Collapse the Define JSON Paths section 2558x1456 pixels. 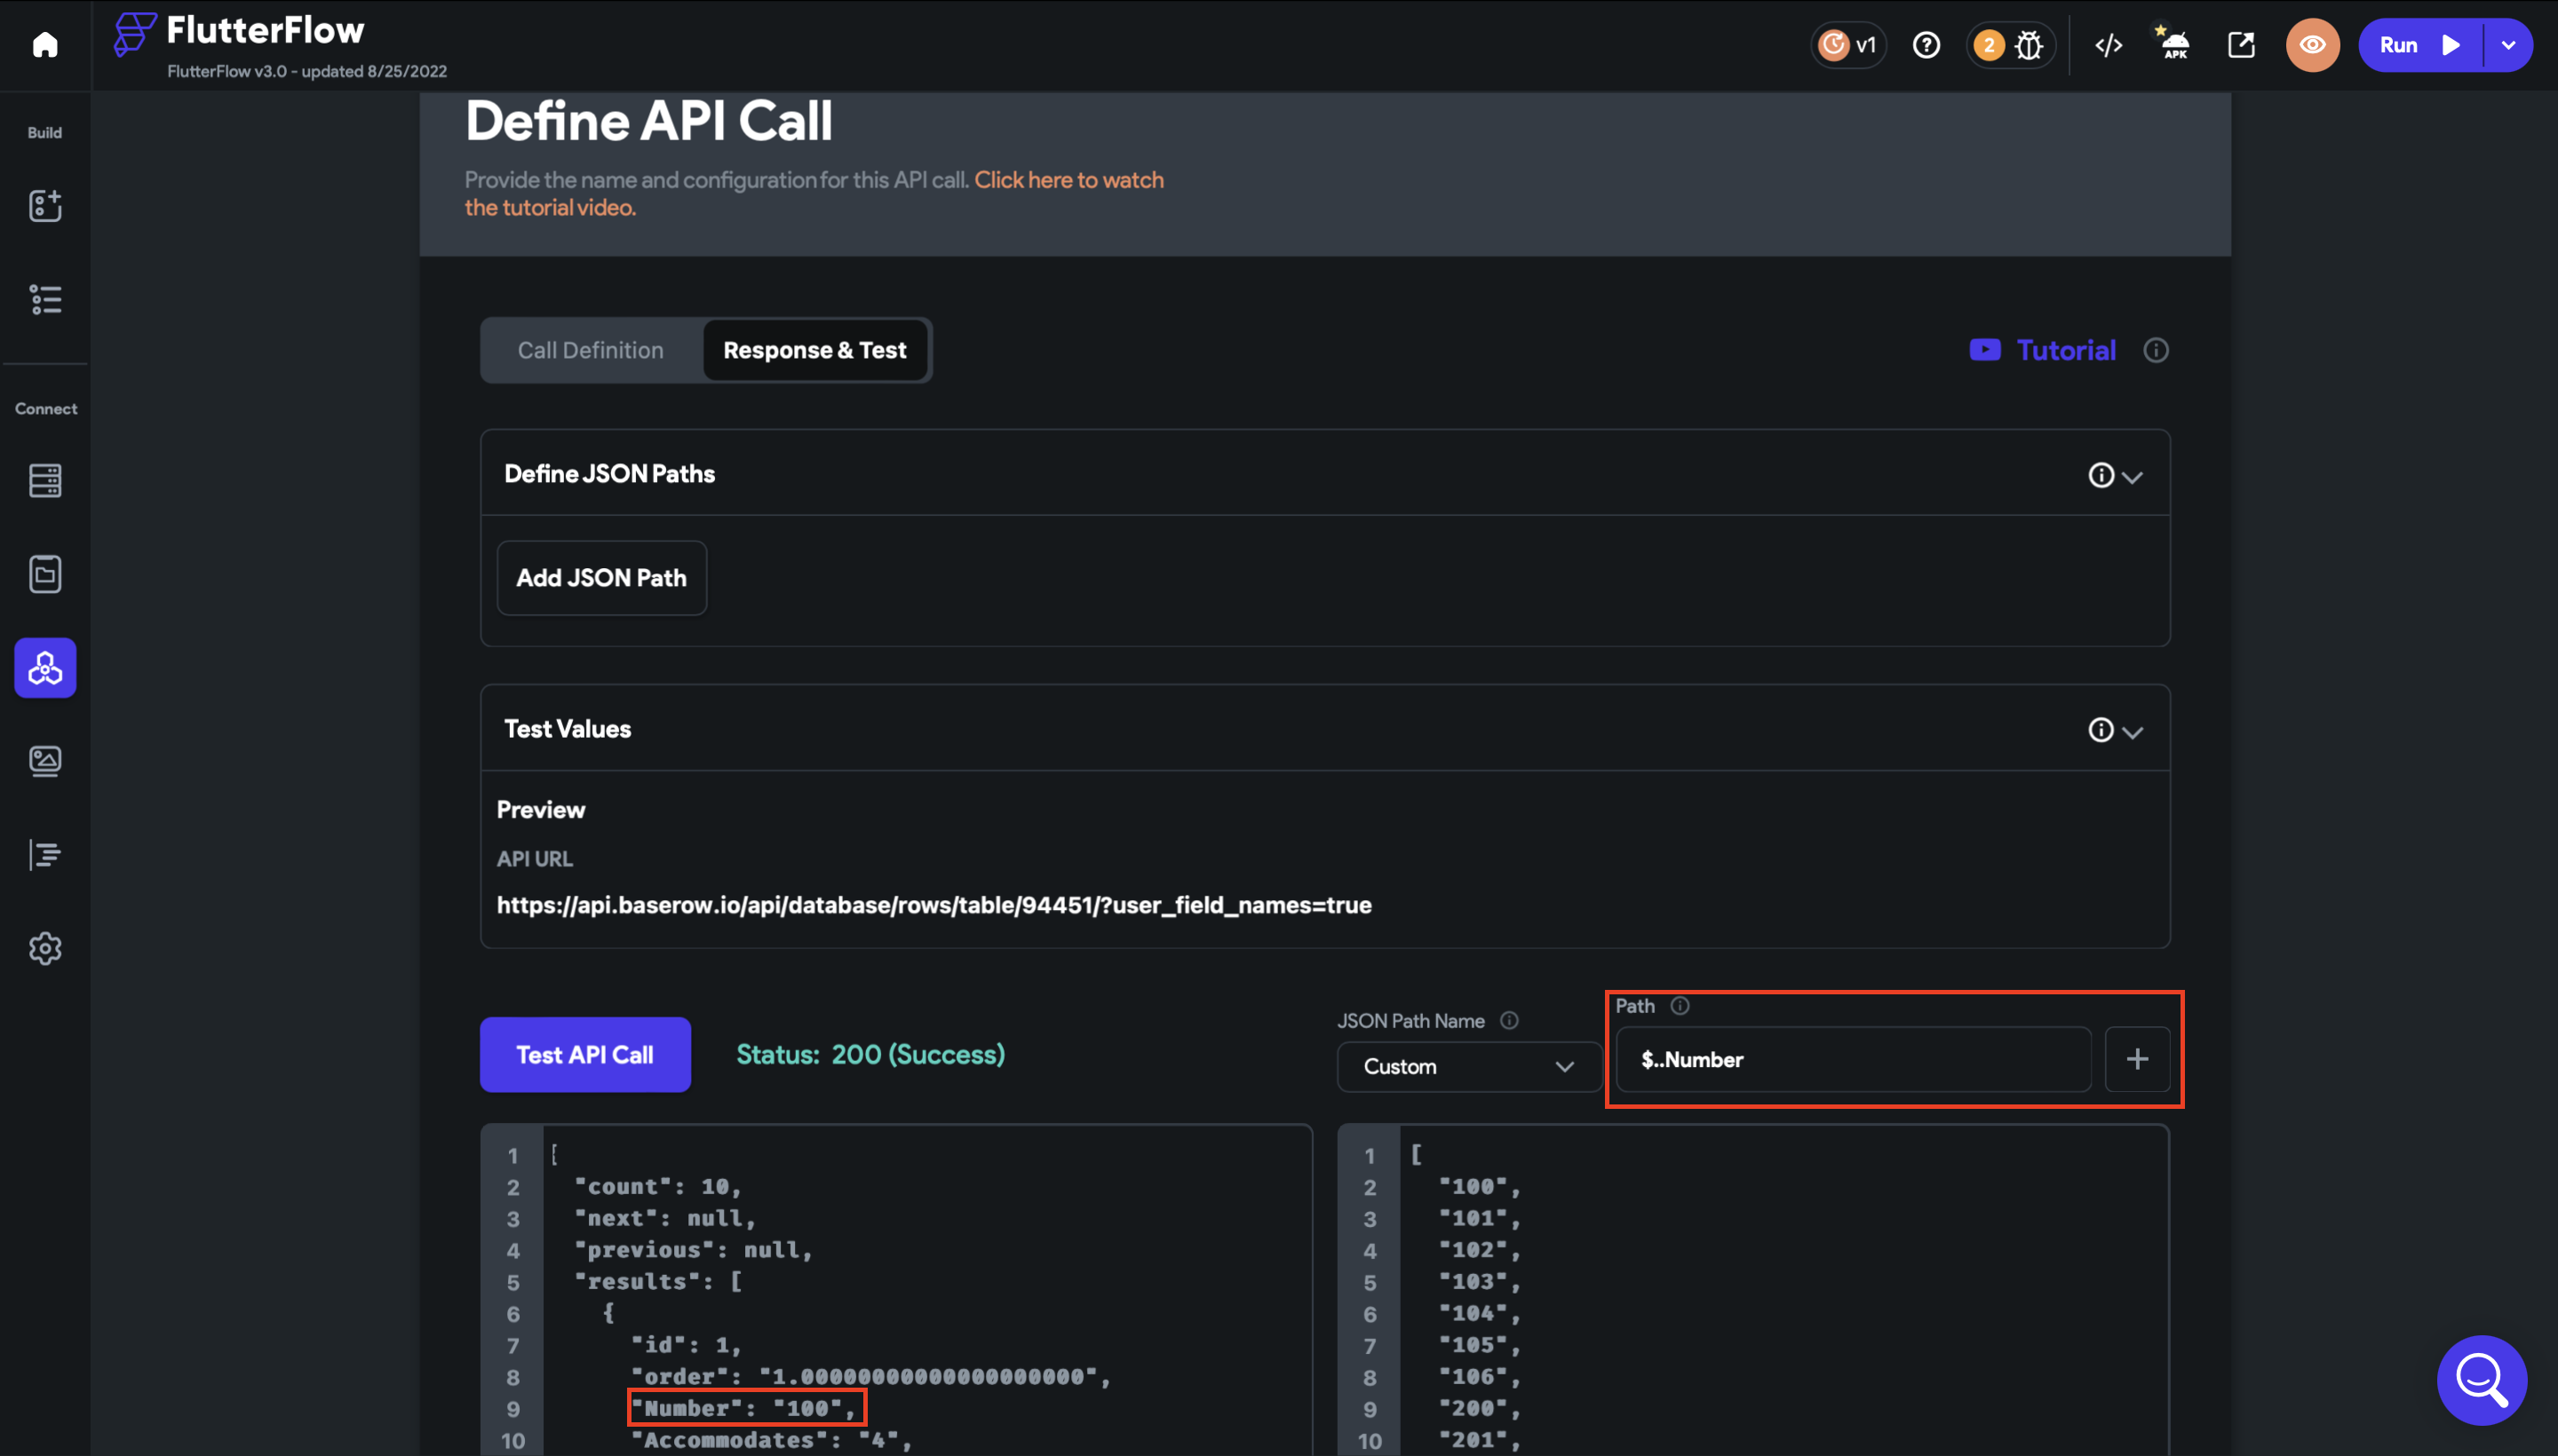tap(2132, 476)
